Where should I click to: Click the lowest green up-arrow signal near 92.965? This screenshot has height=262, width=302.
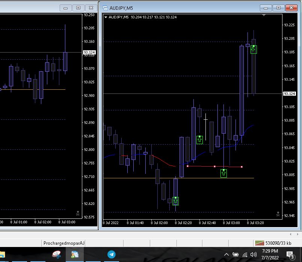(x=175, y=201)
